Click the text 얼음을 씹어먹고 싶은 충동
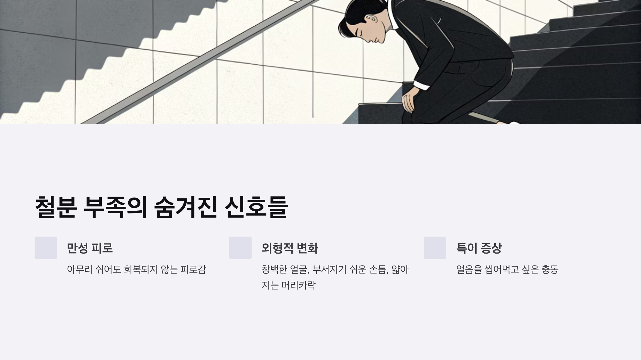Image resolution: width=641 pixels, height=360 pixels. pos(507,269)
